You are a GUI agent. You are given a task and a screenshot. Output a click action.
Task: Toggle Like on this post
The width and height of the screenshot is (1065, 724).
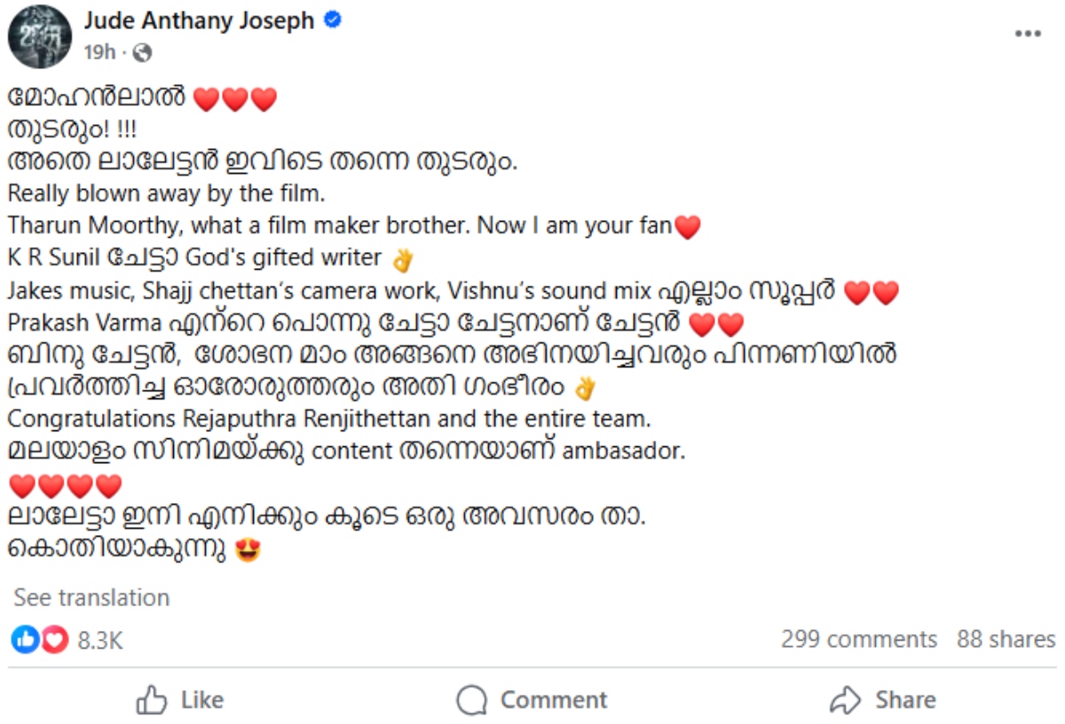click(180, 700)
